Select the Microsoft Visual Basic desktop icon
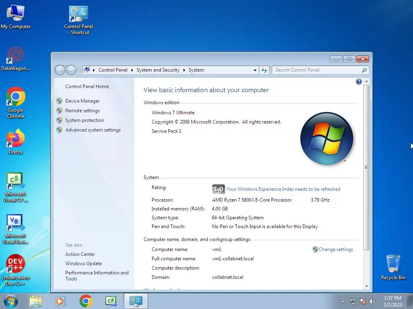Image resolution: width=413 pixels, height=309 pixels. (16, 229)
